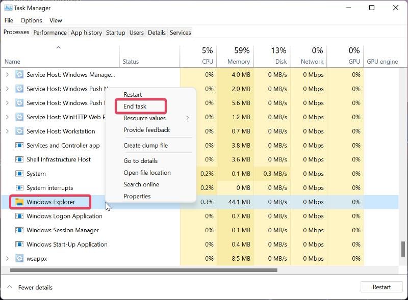
Task: Collapse view using Fewer details chevron
Action: [10, 287]
